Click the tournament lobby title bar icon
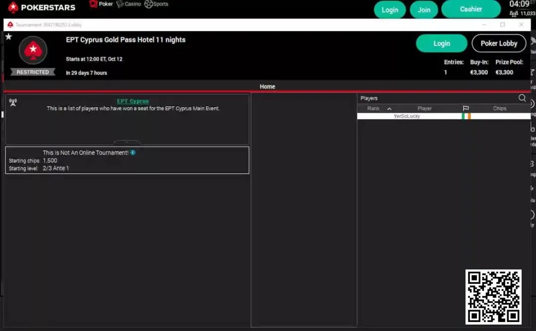536x331 pixels. [x=10, y=25]
